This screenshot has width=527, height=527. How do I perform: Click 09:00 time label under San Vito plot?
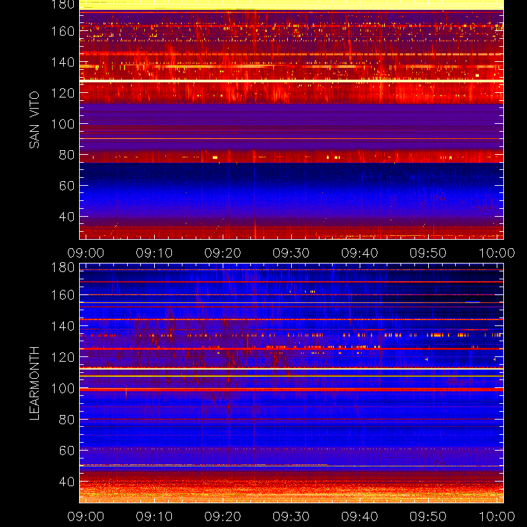coord(86,253)
